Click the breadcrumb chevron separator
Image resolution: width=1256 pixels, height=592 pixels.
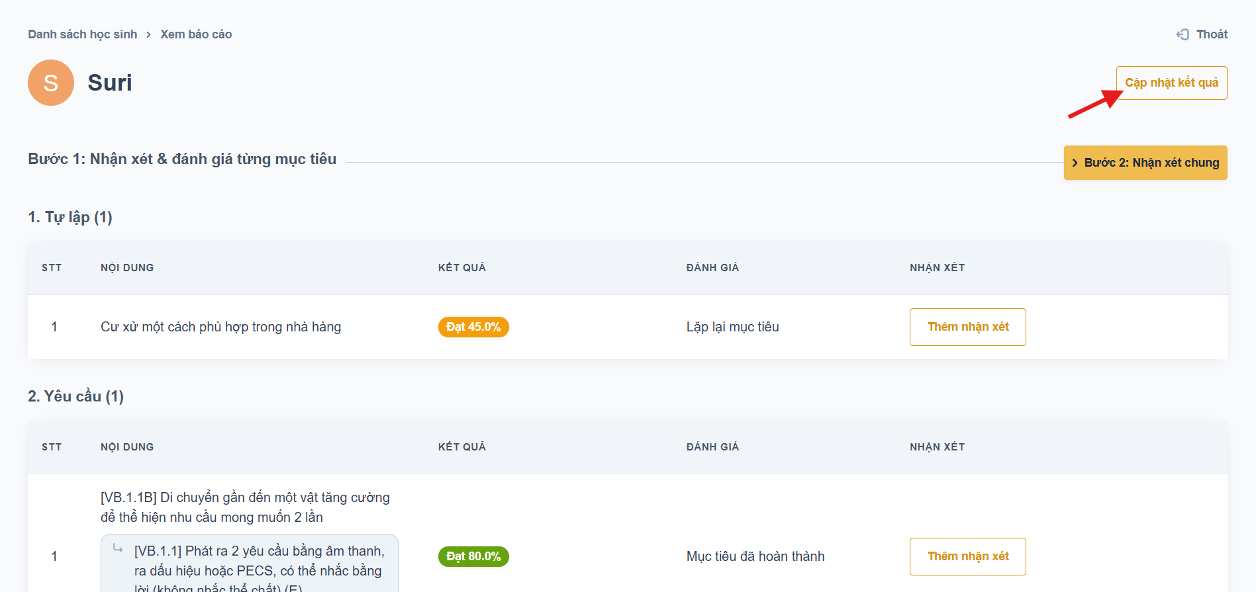[148, 34]
